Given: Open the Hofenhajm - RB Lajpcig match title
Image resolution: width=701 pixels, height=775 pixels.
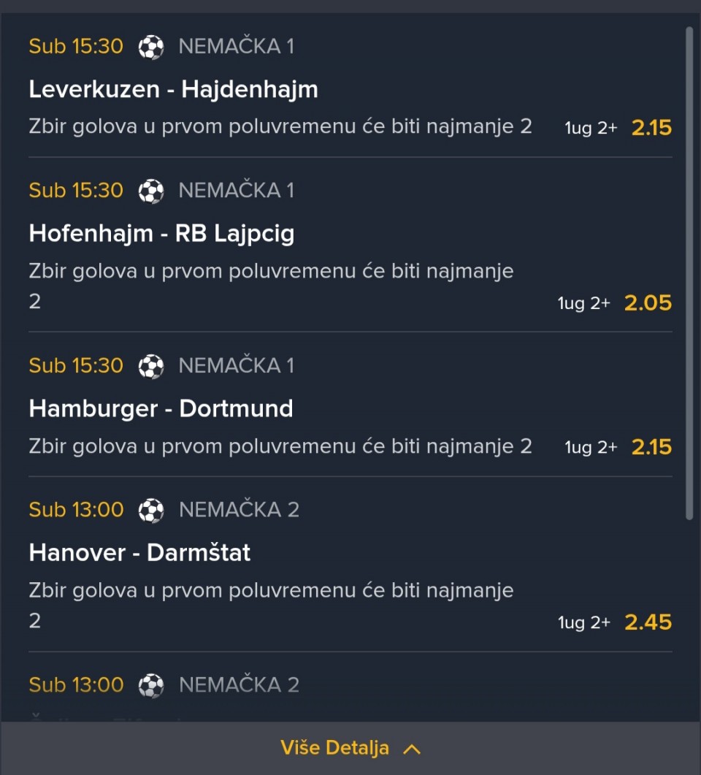Looking at the screenshot, I should [162, 234].
